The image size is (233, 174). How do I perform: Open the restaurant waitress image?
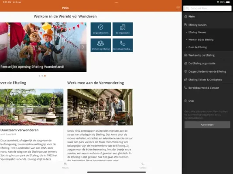tap(100, 107)
